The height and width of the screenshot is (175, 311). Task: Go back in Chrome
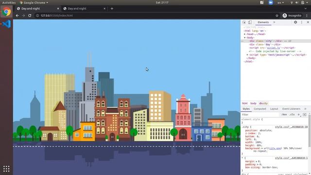click(17, 16)
